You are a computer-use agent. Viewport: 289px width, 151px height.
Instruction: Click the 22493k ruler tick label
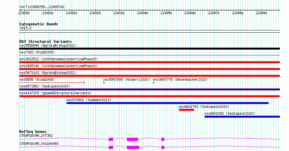tap(119, 13)
